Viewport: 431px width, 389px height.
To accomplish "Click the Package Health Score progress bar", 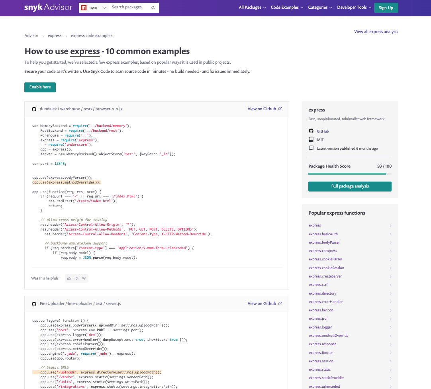I will tap(350, 174).
